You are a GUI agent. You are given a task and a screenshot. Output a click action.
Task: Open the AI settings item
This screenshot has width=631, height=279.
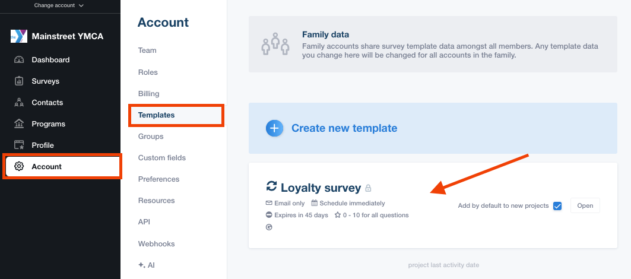[146, 265]
